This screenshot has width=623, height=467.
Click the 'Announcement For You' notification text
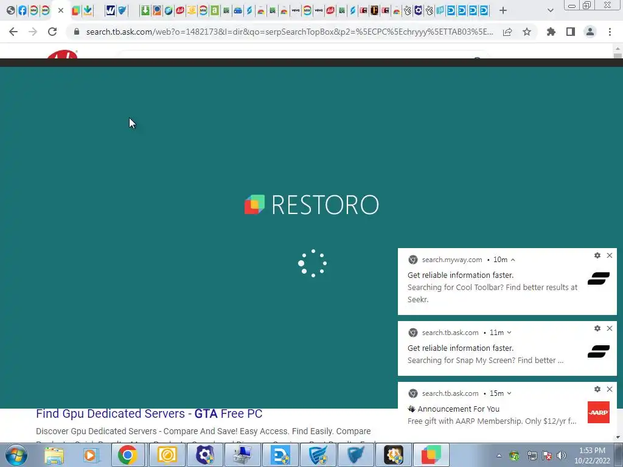coord(458,409)
